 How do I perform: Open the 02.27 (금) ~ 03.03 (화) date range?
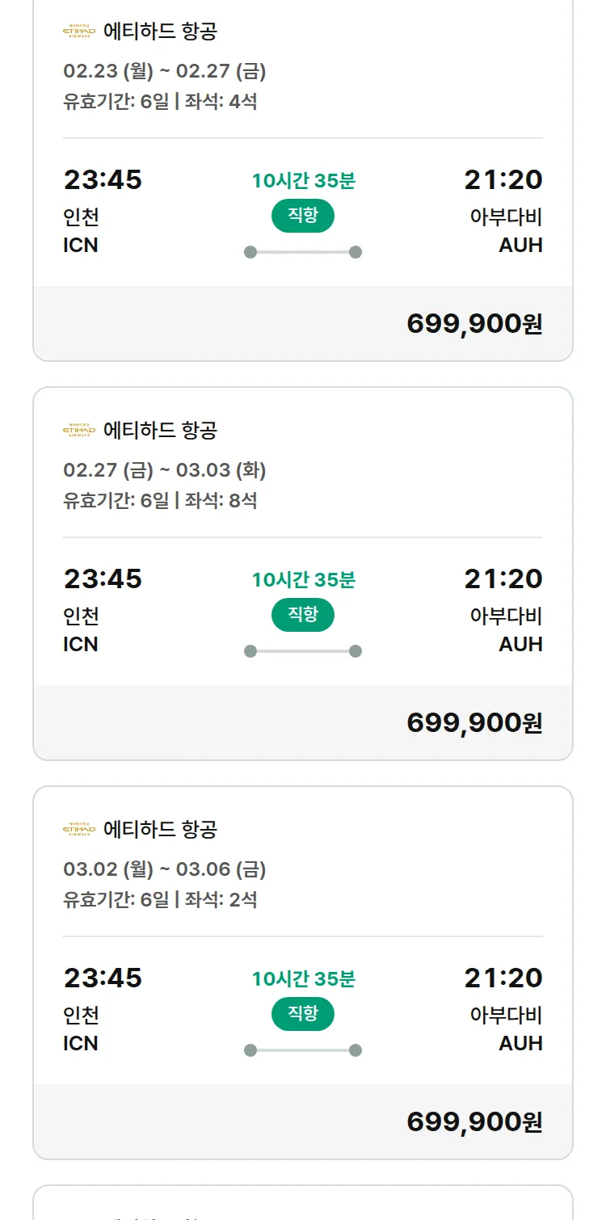(165, 469)
